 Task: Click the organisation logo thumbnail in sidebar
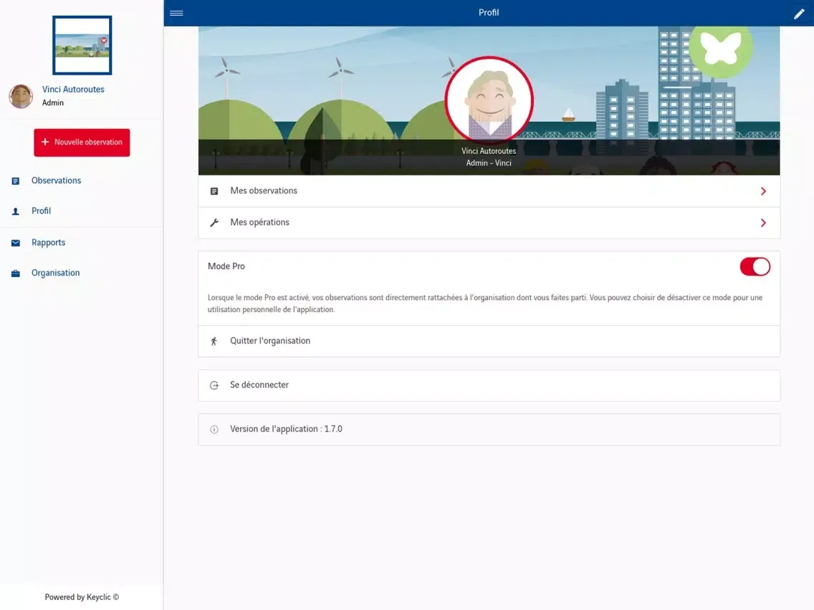pyautogui.click(x=82, y=45)
